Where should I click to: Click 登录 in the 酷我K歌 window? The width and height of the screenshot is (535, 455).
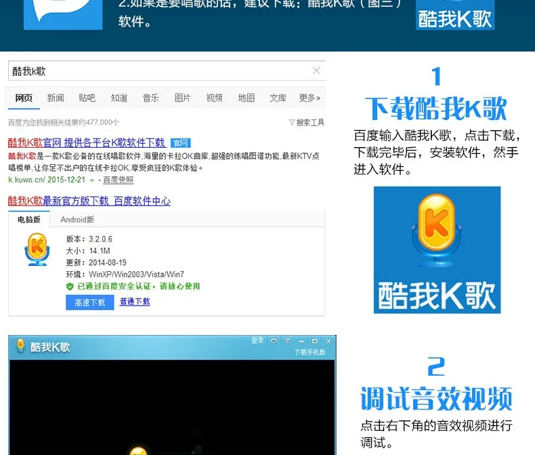pyautogui.click(x=257, y=340)
